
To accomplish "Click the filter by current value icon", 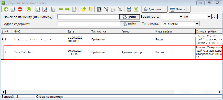I will 113,9.
